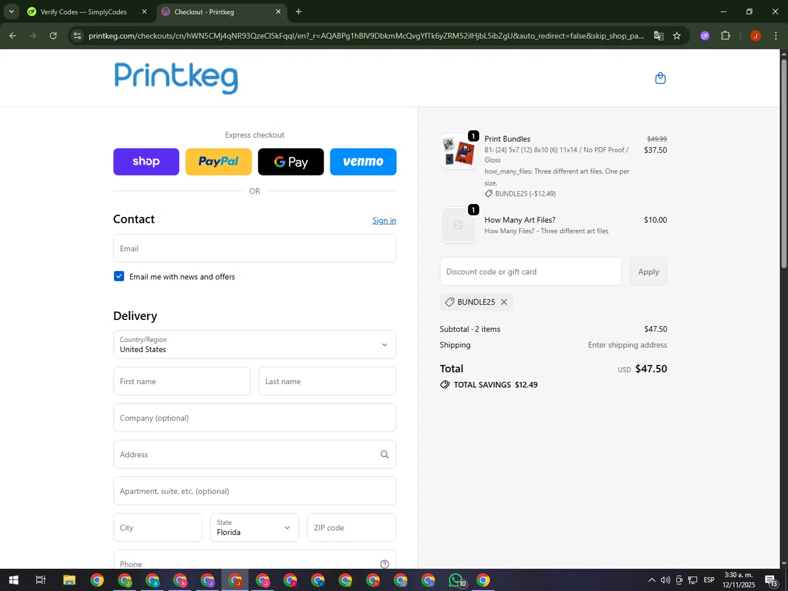Screen dimensions: 788x591
Task: Close the Verify Codes SimplyCodes tab
Action: click(x=144, y=12)
